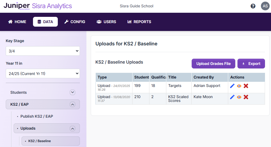This screenshot has height=147, width=271.
Task: Delete the KS2 Scaled Scores upload
Action: pos(246,97)
